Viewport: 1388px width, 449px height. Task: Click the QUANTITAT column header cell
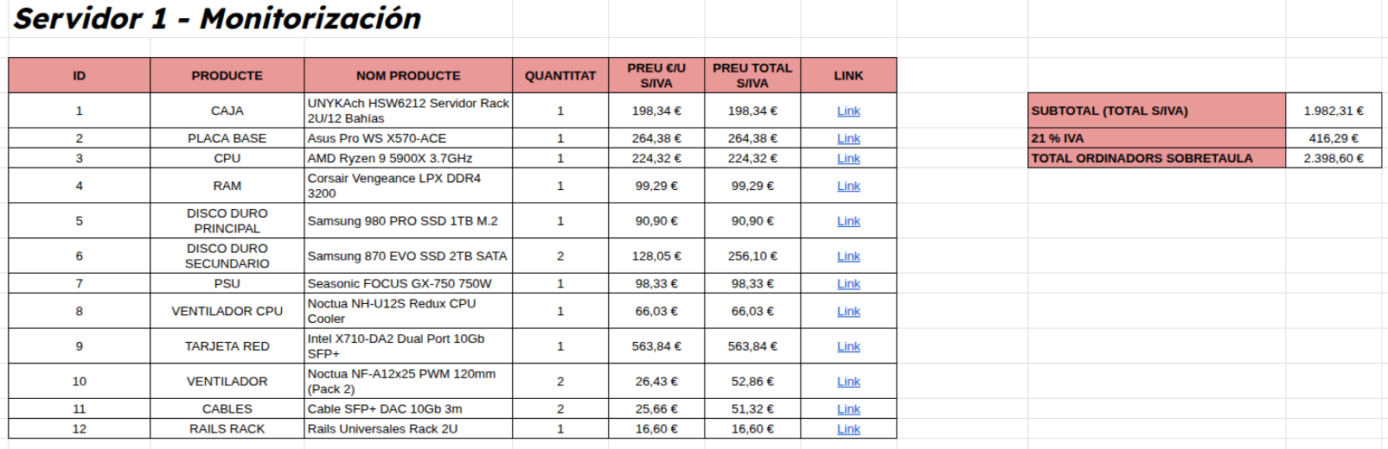coord(560,76)
